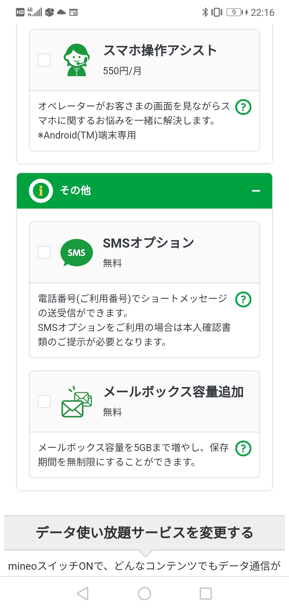Screen dimensions: 289x611
Task: Tap the green envelopes mailbox icon
Action: (x=77, y=401)
